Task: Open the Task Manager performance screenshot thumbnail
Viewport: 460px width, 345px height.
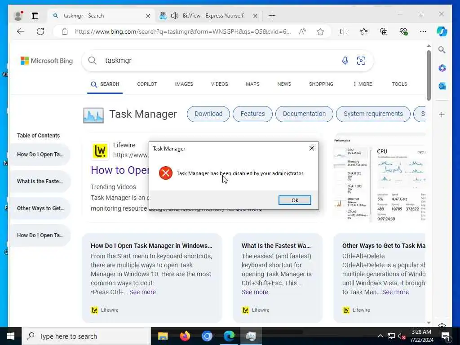Action: tap(379, 179)
